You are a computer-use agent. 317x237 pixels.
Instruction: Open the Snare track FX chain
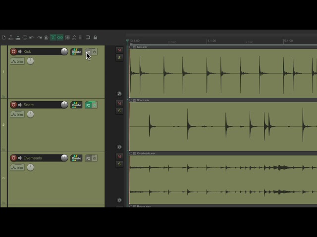pos(88,105)
